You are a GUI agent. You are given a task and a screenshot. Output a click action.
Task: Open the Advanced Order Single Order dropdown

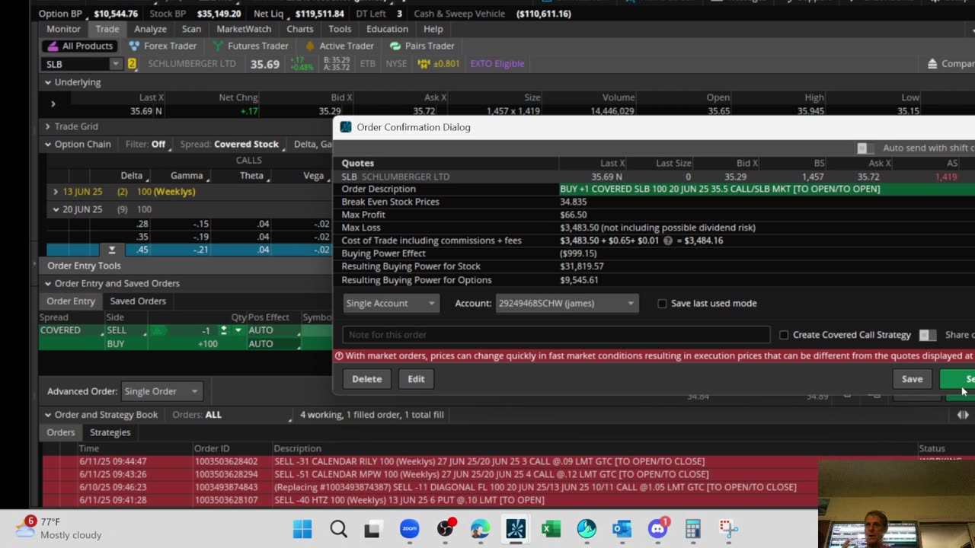[x=161, y=391]
